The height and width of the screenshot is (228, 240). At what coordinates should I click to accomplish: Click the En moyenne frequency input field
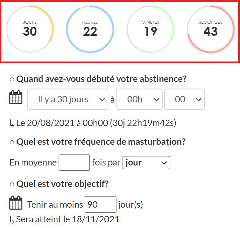pyautogui.click(x=74, y=162)
